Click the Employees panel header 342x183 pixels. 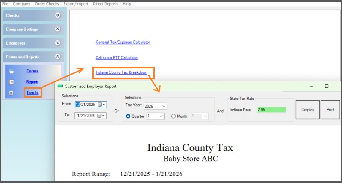click(x=33, y=43)
